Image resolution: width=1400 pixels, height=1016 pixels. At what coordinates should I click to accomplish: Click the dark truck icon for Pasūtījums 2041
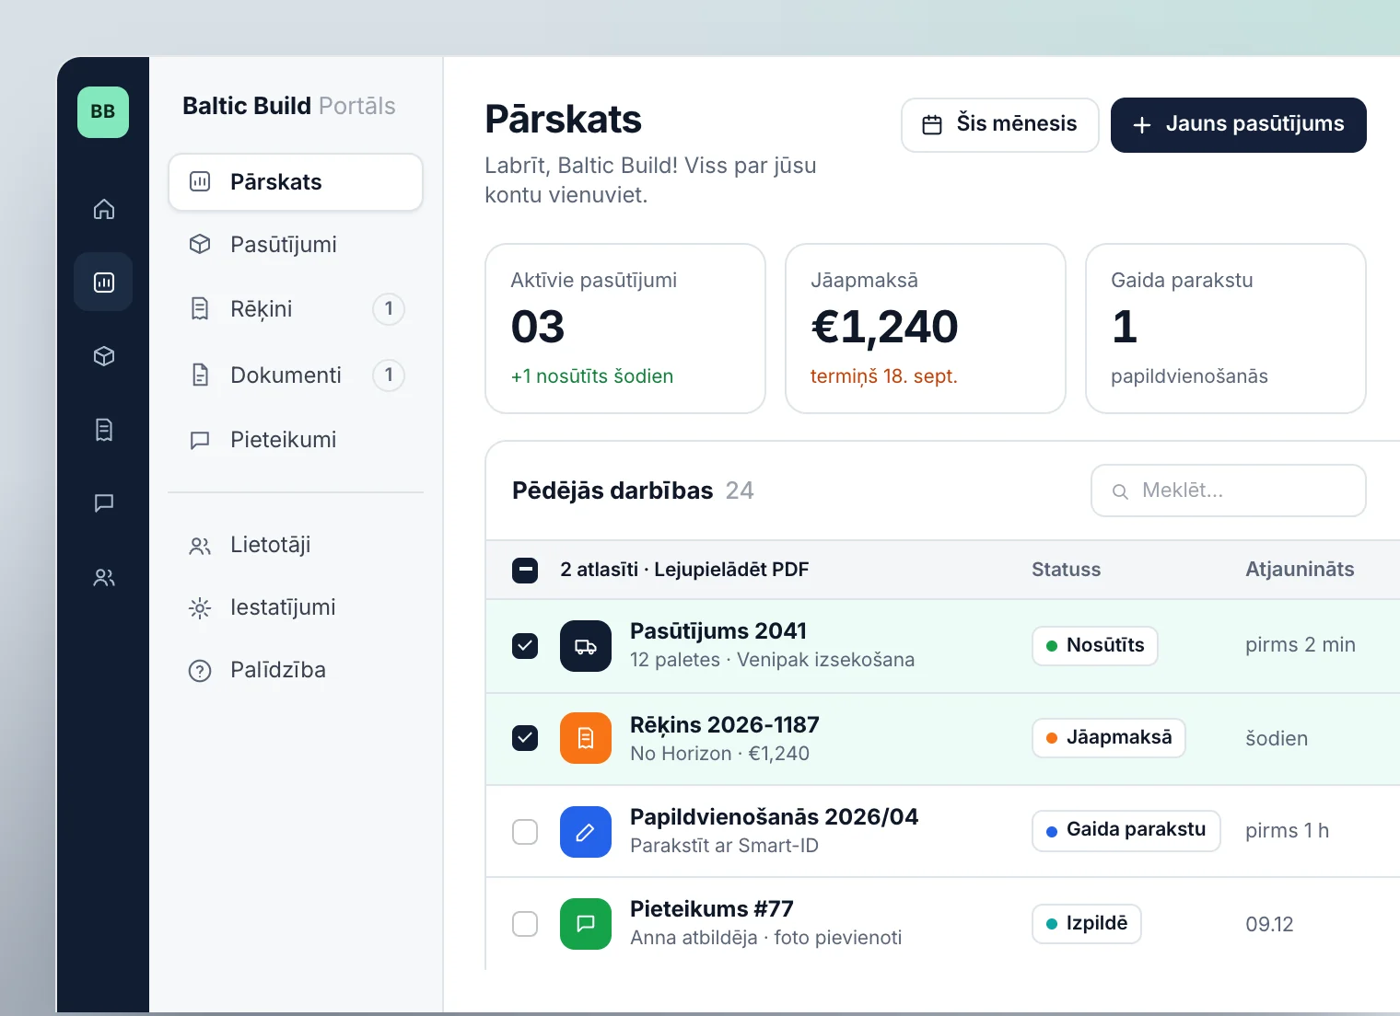586,646
